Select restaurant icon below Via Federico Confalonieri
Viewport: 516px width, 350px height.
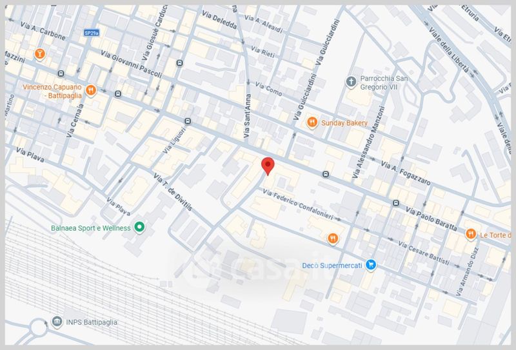click(333, 238)
